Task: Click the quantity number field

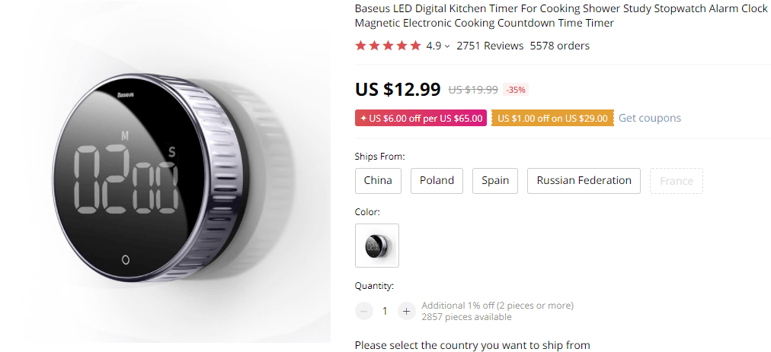Action: 385,311
